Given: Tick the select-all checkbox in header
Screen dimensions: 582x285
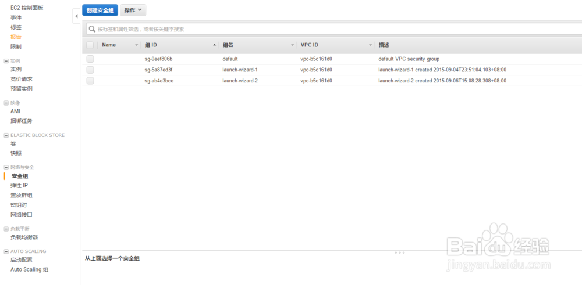Looking at the screenshot, I should pyautogui.click(x=90, y=45).
